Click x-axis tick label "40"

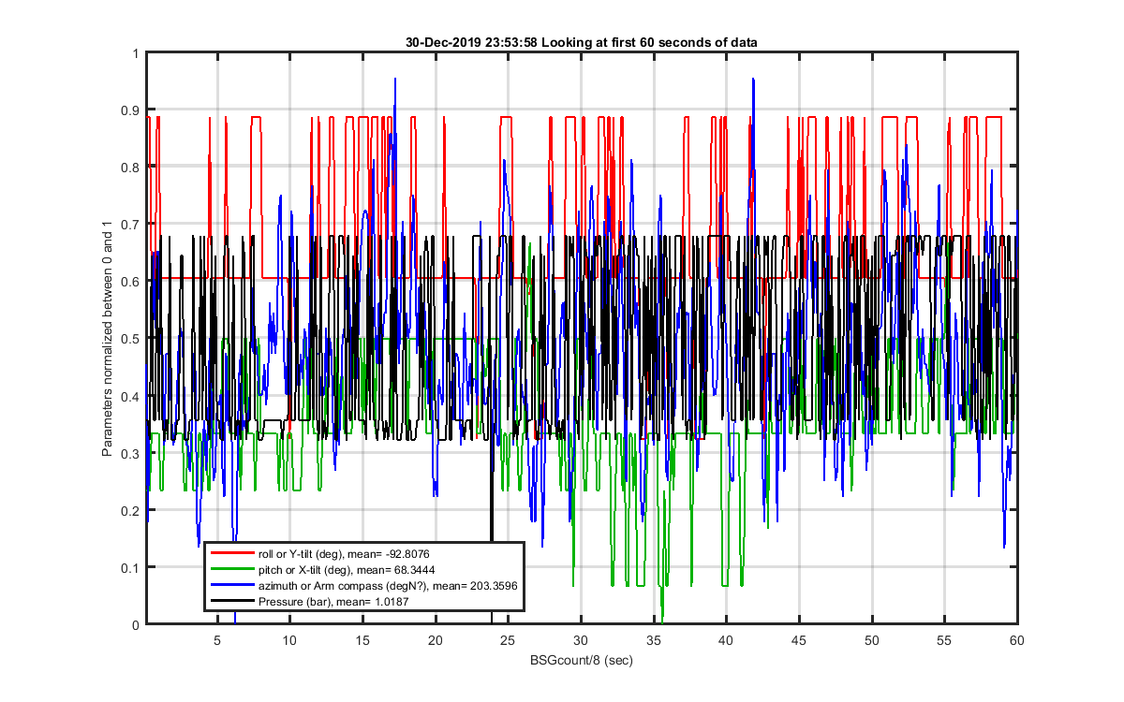click(726, 640)
